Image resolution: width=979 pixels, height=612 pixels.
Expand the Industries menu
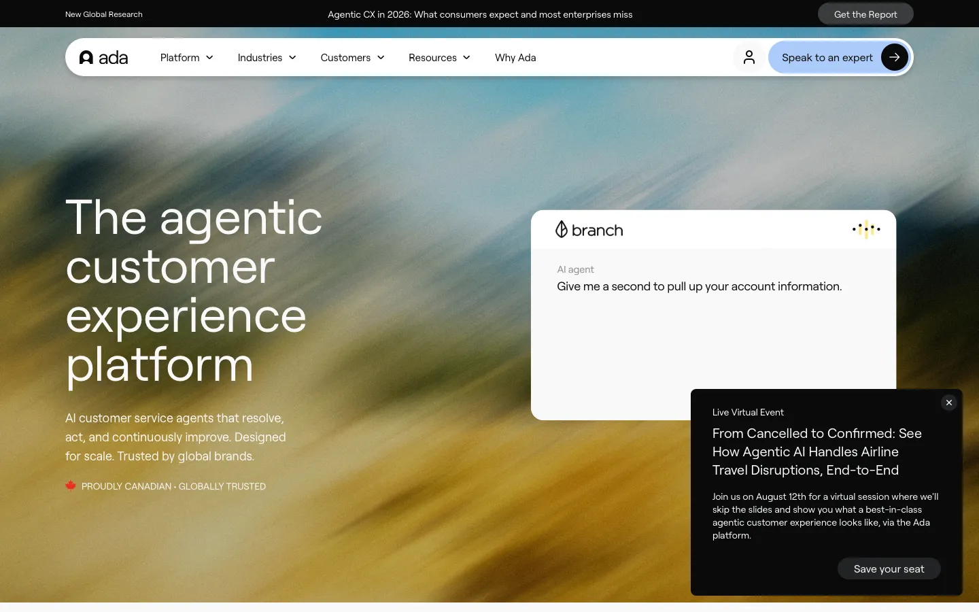(x=267, y=58)
